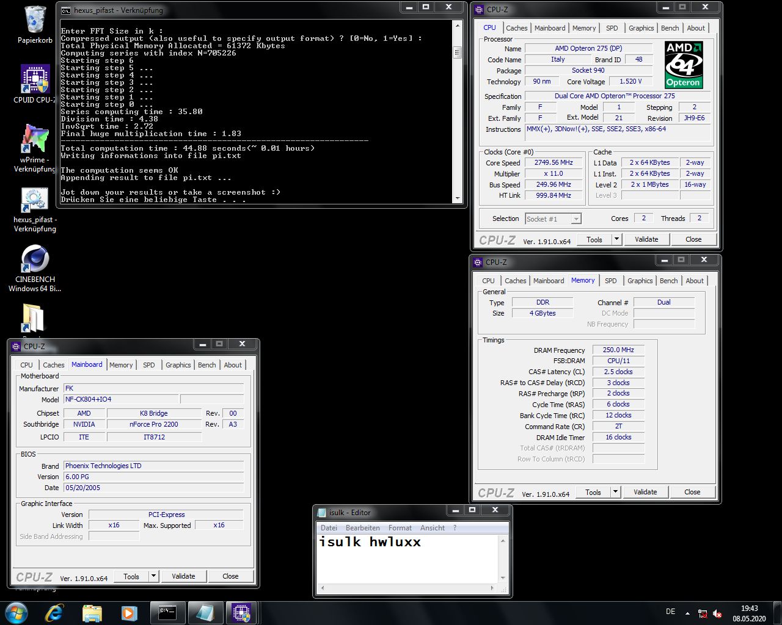The height and width of the screenshot is (625, 782).
Task: Open Windows Media Player from the taskbar
Action: (x=129, y=613)
